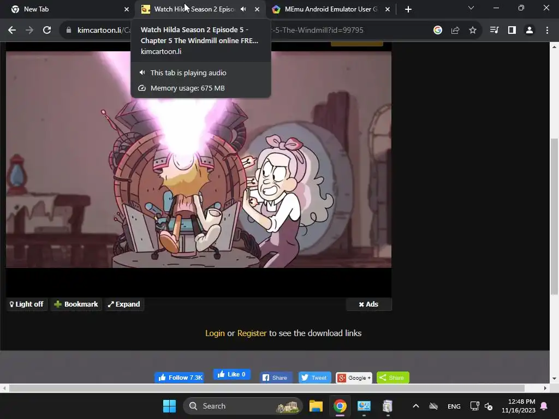Click the horizontal scrollbar thumb
The image size is (559, 419).
(266, 388)
